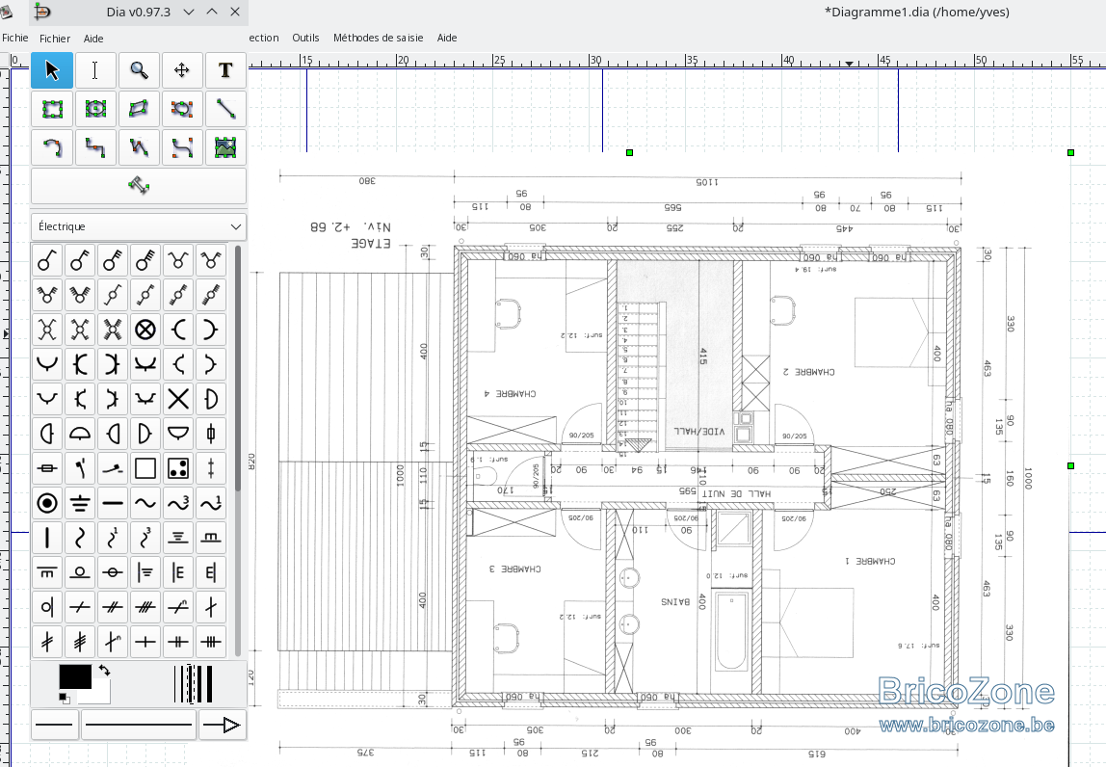Click the Dia app icon in the title bar

pos(42,12)
